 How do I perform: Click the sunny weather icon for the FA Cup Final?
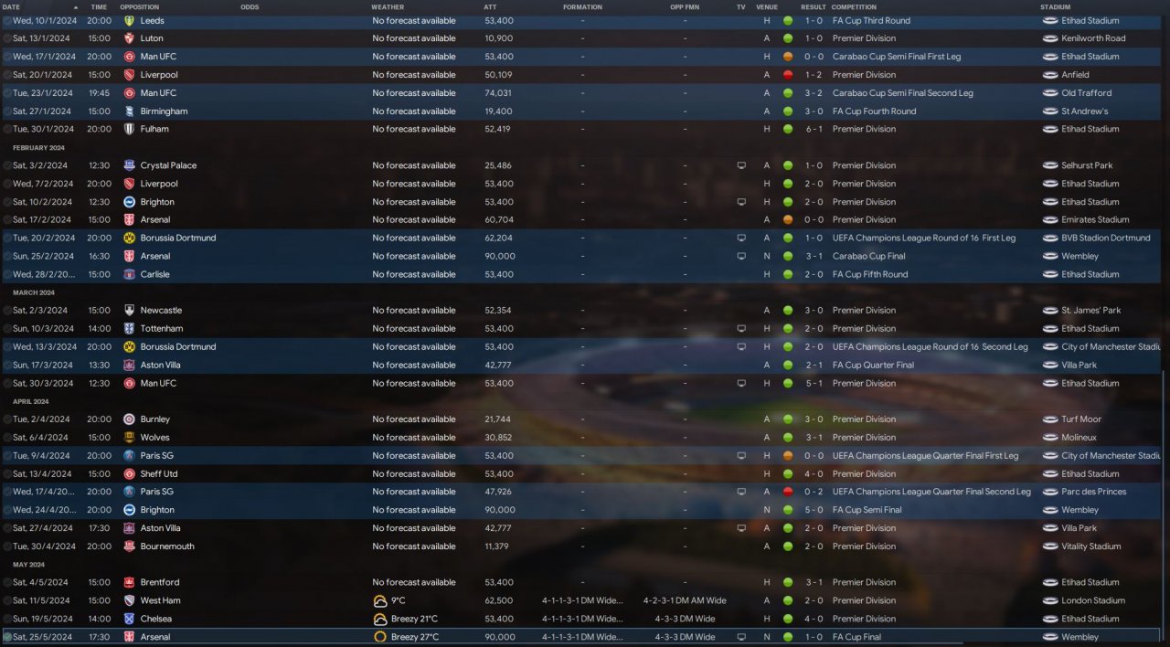[x=380, y=637]
